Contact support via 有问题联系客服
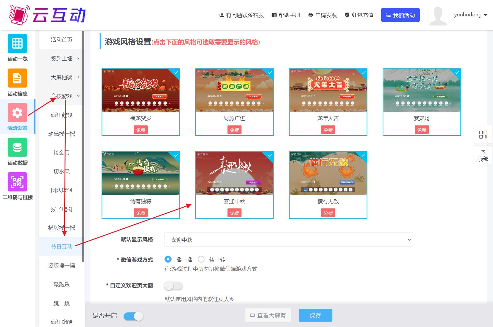493x327 pixels. tap(241, 15)
